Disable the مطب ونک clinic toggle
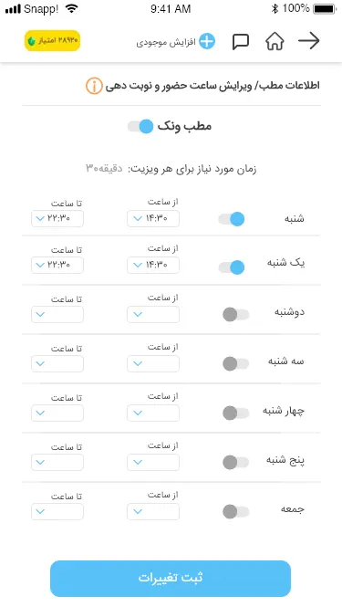This screenshot has height=607, width=342. tap(140, 127)
